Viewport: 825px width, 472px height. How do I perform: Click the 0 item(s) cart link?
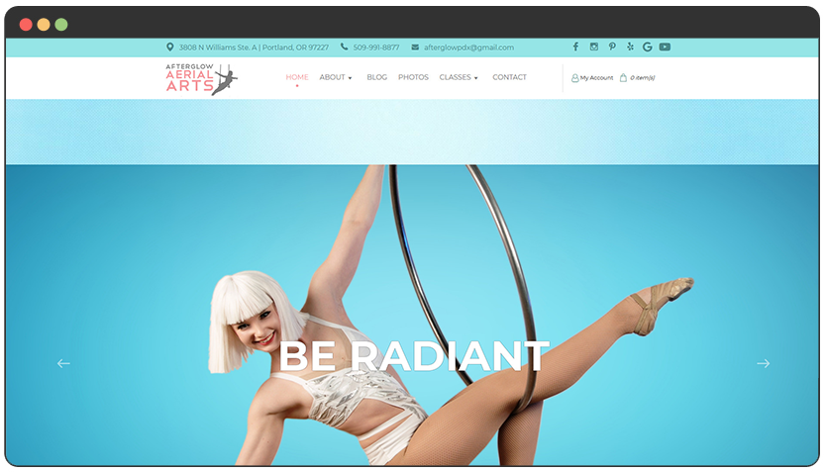pos(643,78)
